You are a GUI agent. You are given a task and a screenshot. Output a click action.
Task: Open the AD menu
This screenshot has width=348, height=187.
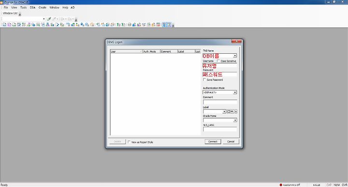pyautogui.click(x=72, y=8)
